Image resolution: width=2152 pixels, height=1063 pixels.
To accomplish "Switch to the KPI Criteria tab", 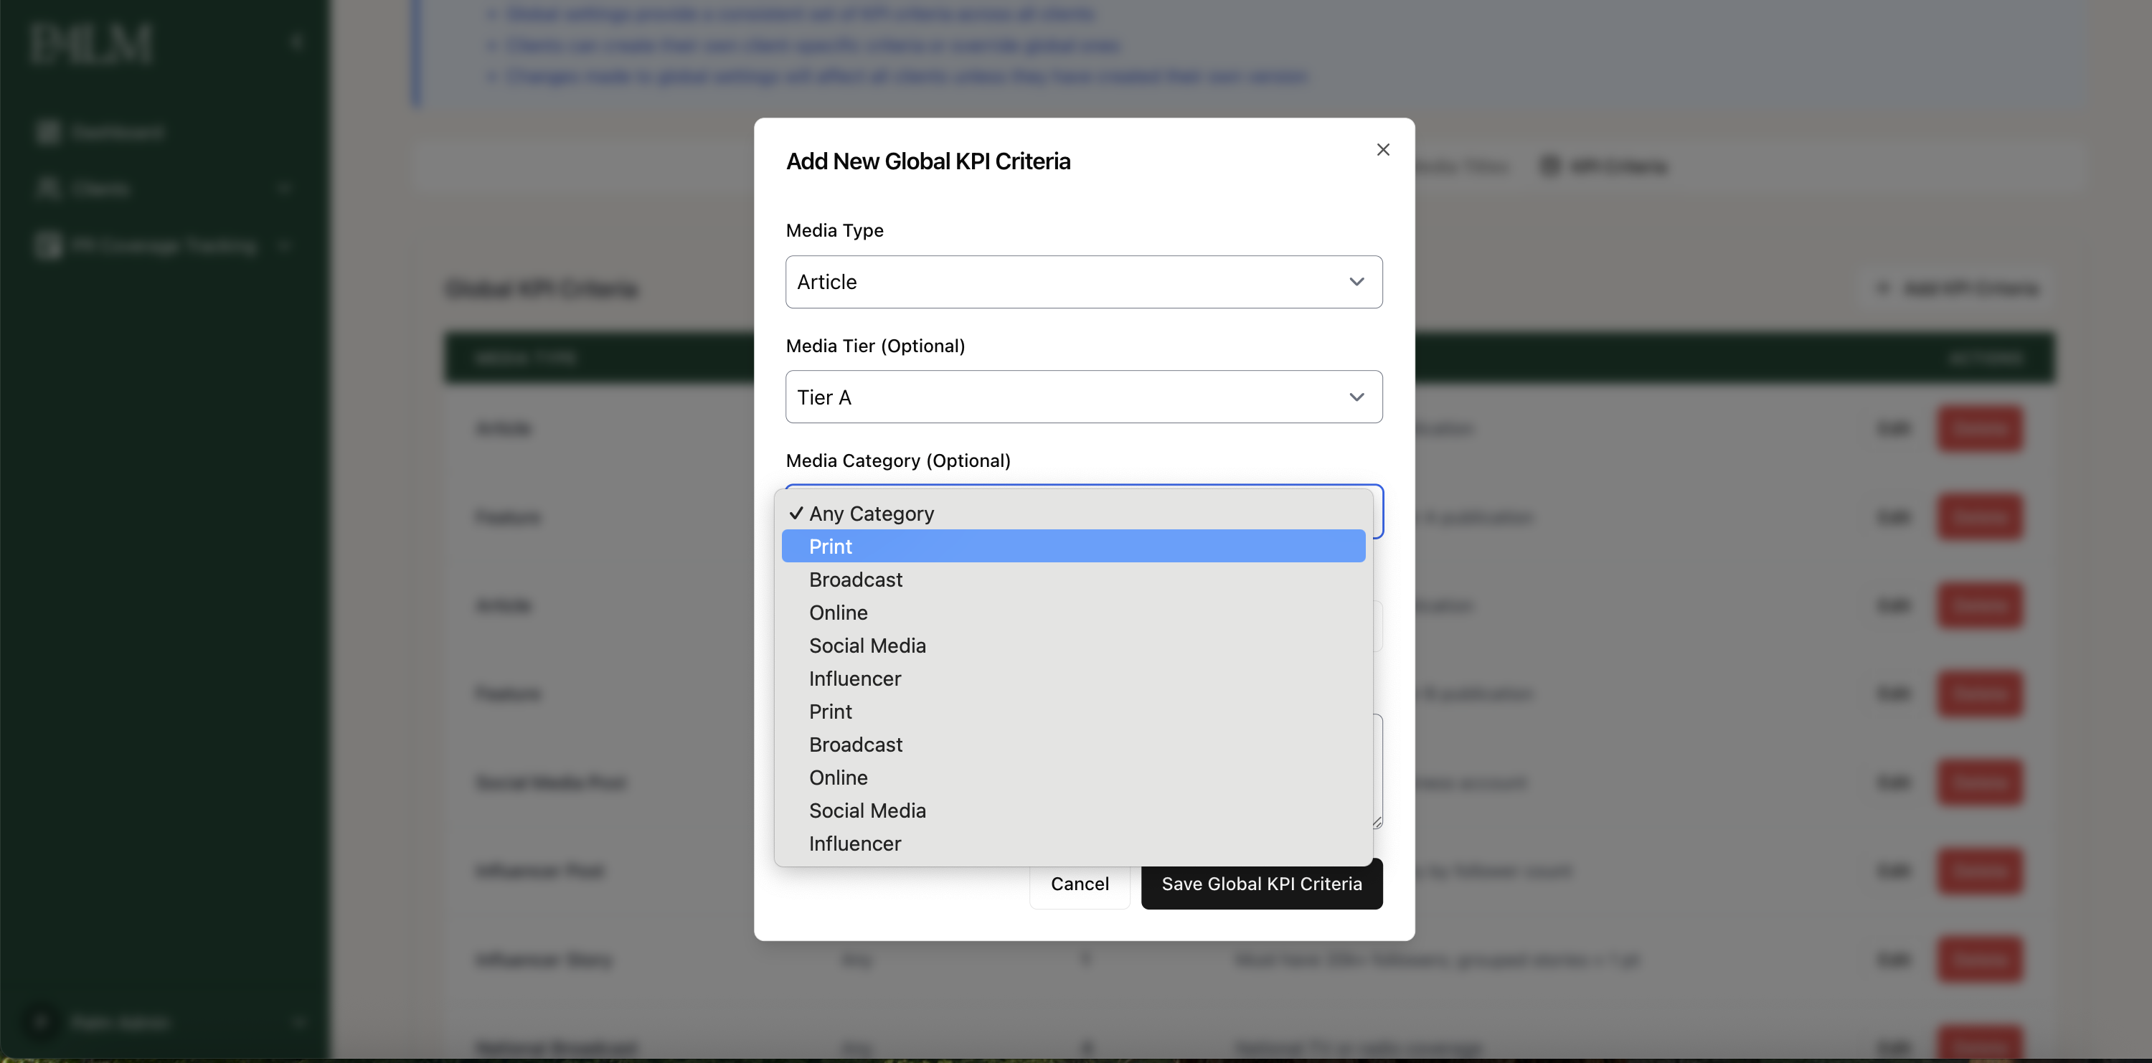I will coord(1603,166).
